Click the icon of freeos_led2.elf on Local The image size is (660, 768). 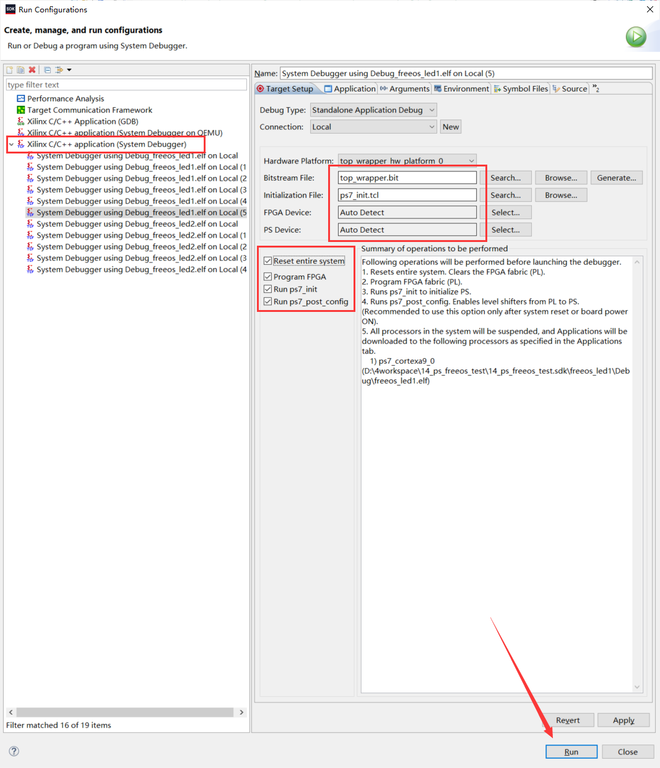point(30,224)
